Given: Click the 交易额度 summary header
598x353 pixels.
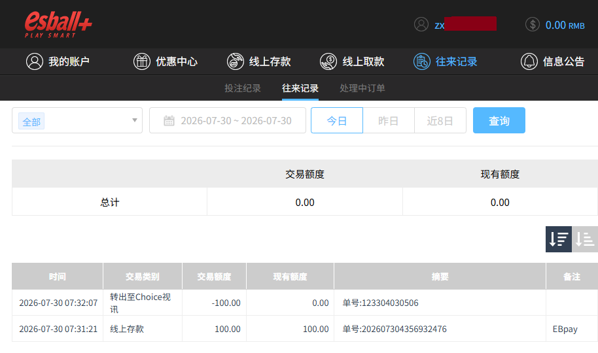Looking at the screenshot, I should pos(305,174).
